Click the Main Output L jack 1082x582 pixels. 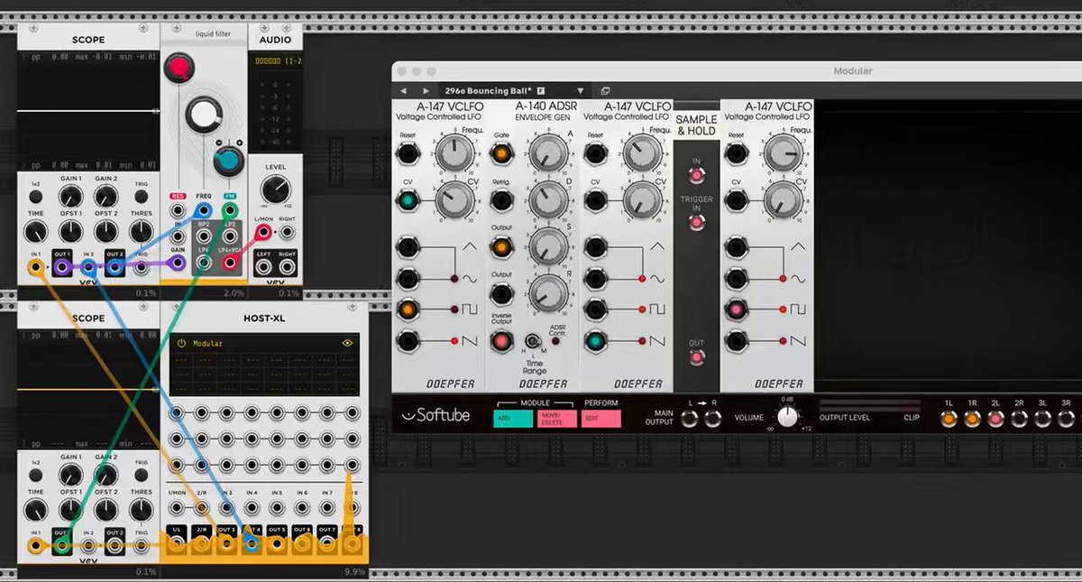(x=690, y=418)
